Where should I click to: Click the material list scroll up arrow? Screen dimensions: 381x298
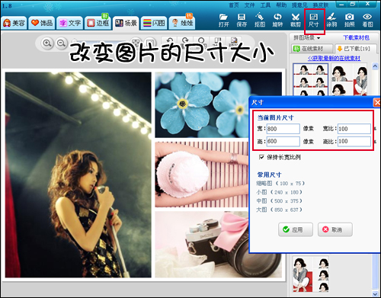[375, 66]
